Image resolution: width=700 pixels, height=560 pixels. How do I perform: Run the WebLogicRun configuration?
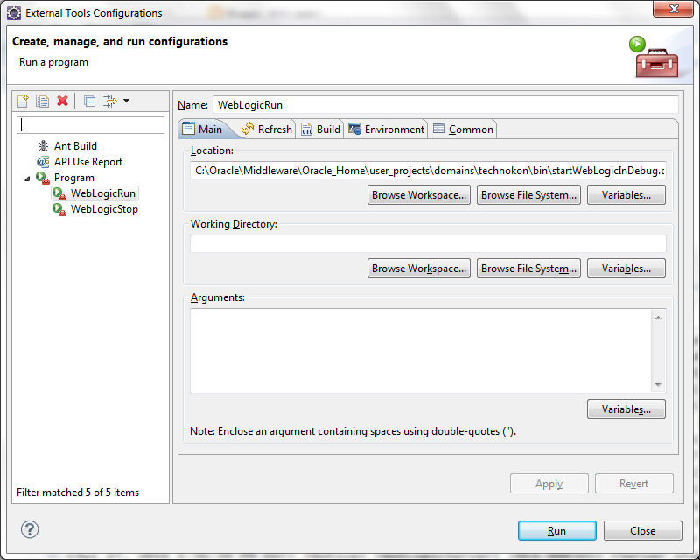point(556,530)
